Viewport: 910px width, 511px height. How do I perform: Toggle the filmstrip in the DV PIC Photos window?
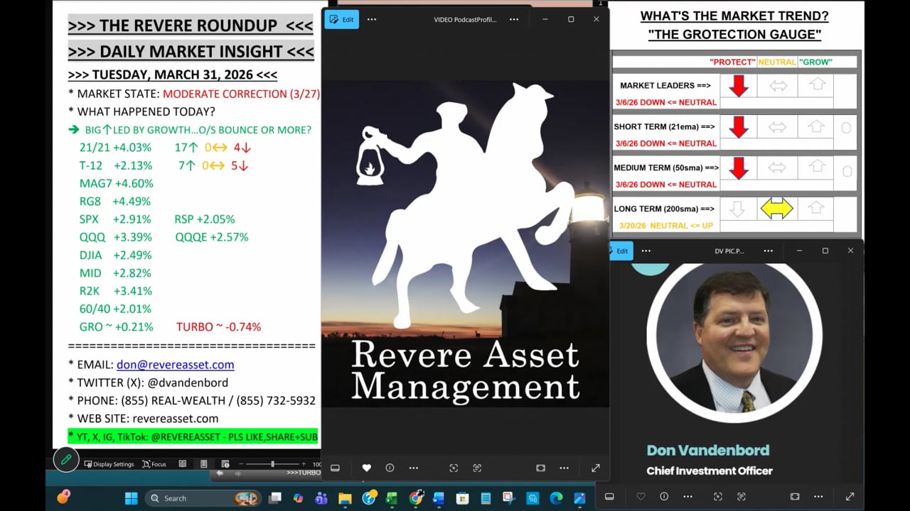coord(609,497)
